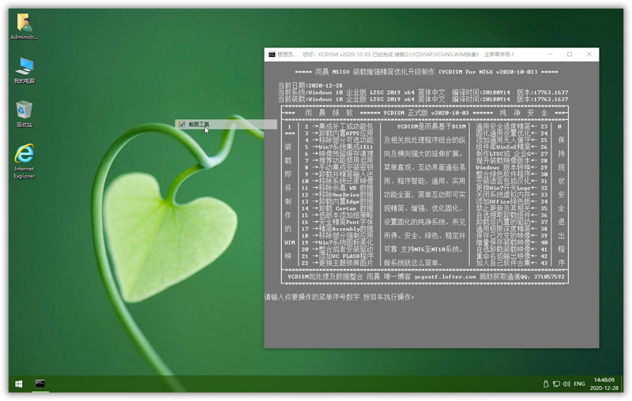This screenshot has width=632, height=401.
Task: Click menu line 26 组件库WinSxS精简
Action: point(511,147)
